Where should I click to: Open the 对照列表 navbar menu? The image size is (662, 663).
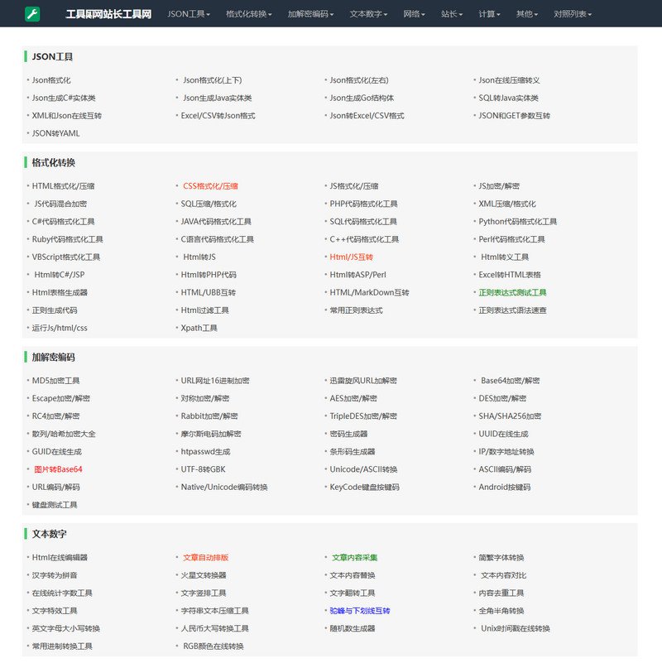pyautogui.click(x=573, y=14)
